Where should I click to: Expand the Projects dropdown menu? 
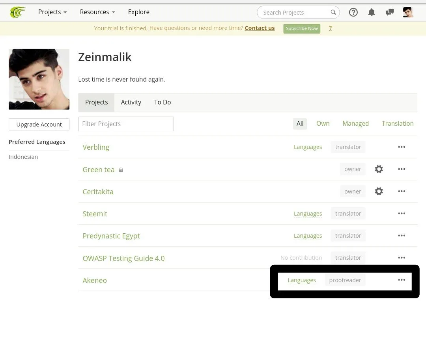pos(52,12)
